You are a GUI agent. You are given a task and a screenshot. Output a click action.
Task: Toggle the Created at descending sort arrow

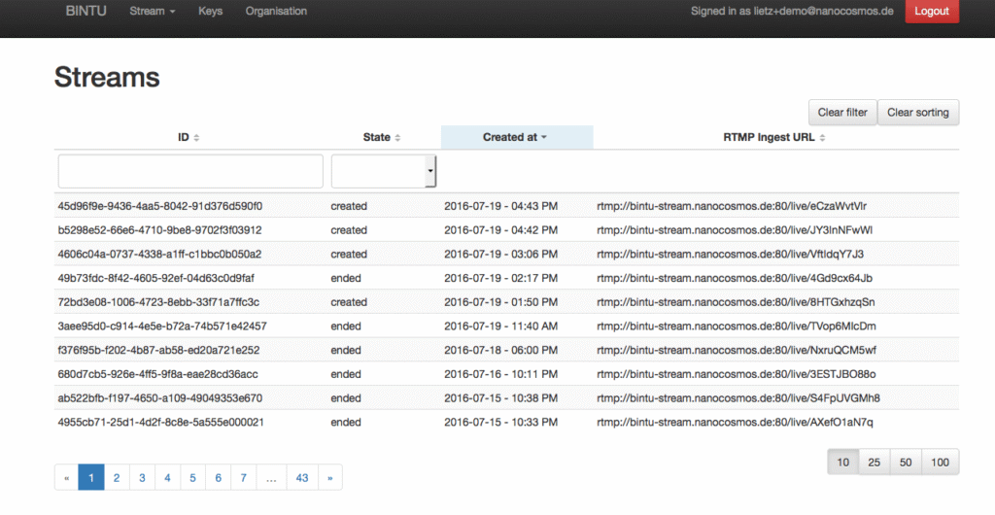(x=544, y=138)
